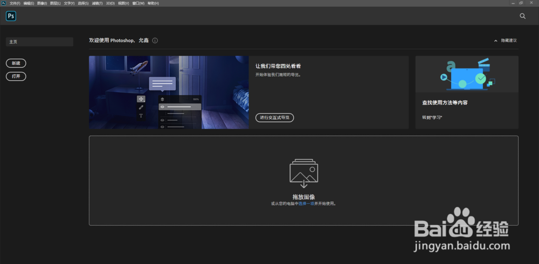Click the learn card laptop illustration
Screen dimensions: 539x264
[467, 74]
